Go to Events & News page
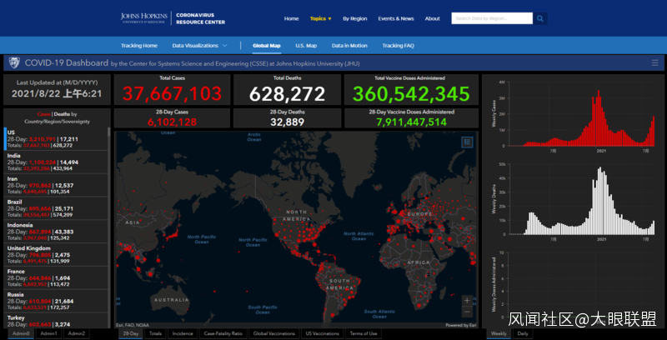The image size is (667, 340). coord(395,18)
